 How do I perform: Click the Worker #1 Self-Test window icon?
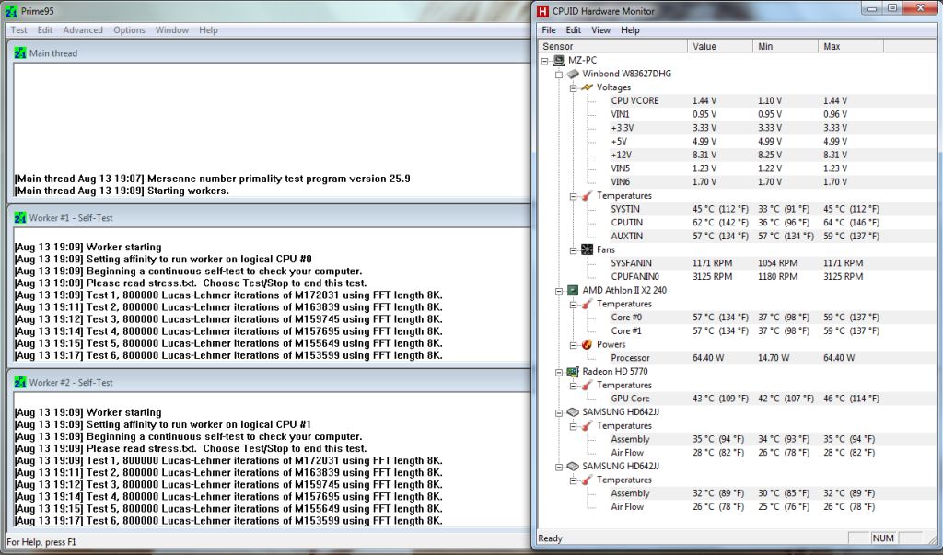point(20,217)
